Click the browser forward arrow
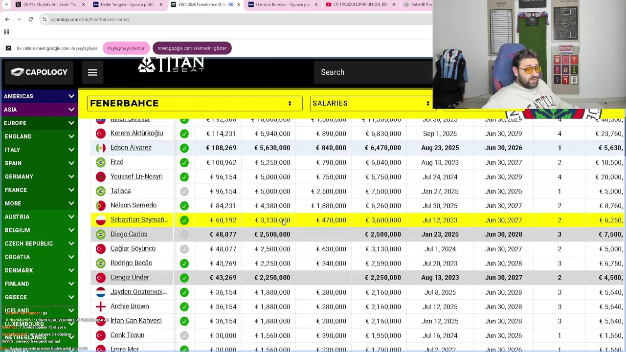 tap(19, 19)
